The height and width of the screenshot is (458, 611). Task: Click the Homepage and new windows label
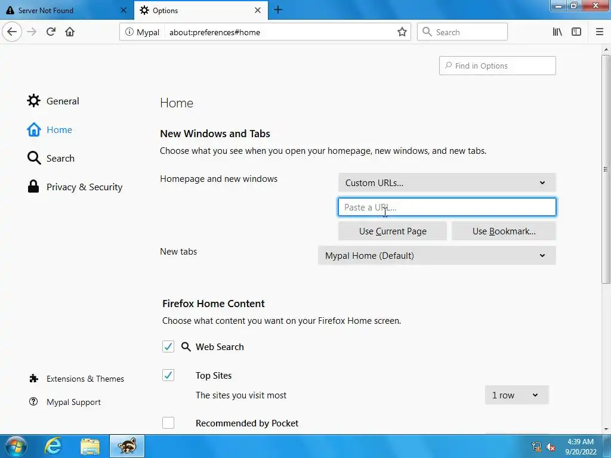coord(218,179)
